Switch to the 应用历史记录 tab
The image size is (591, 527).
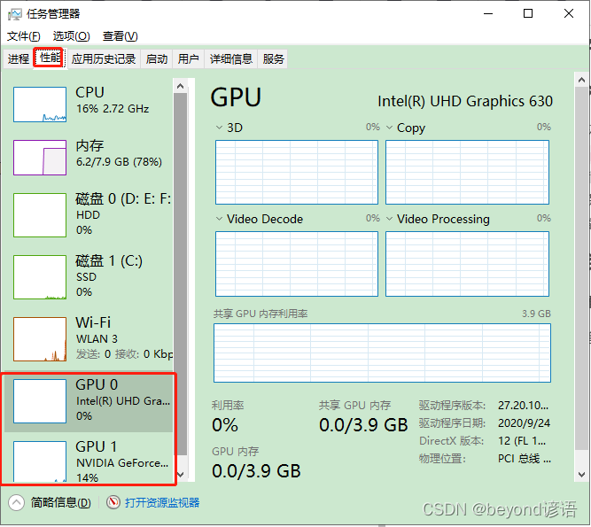click(104, 58)
